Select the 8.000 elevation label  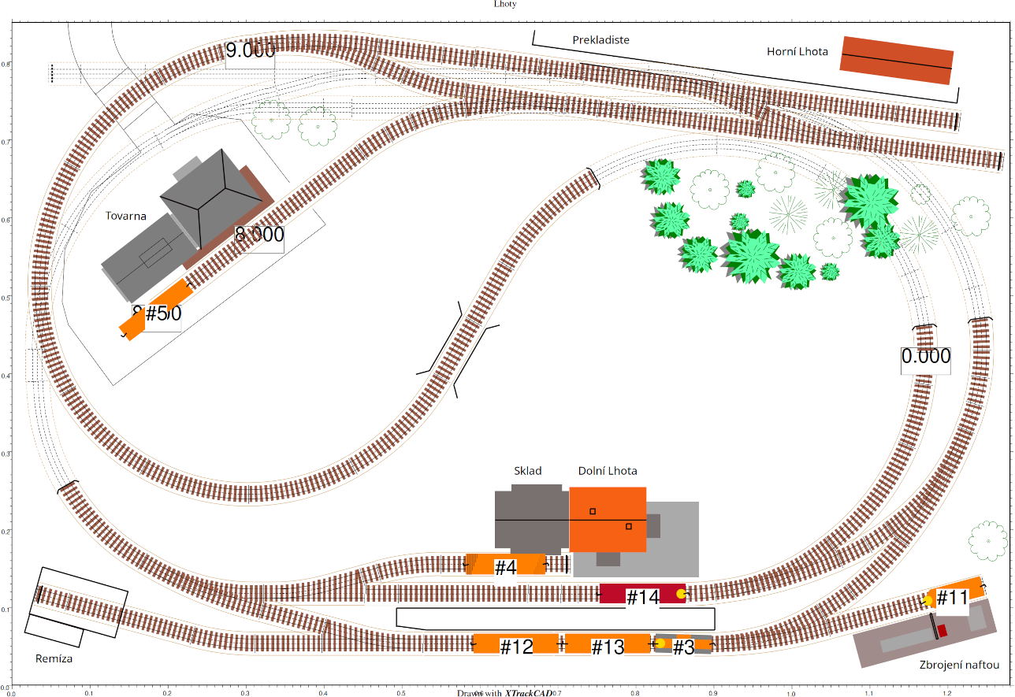click(x=259, y=235)
